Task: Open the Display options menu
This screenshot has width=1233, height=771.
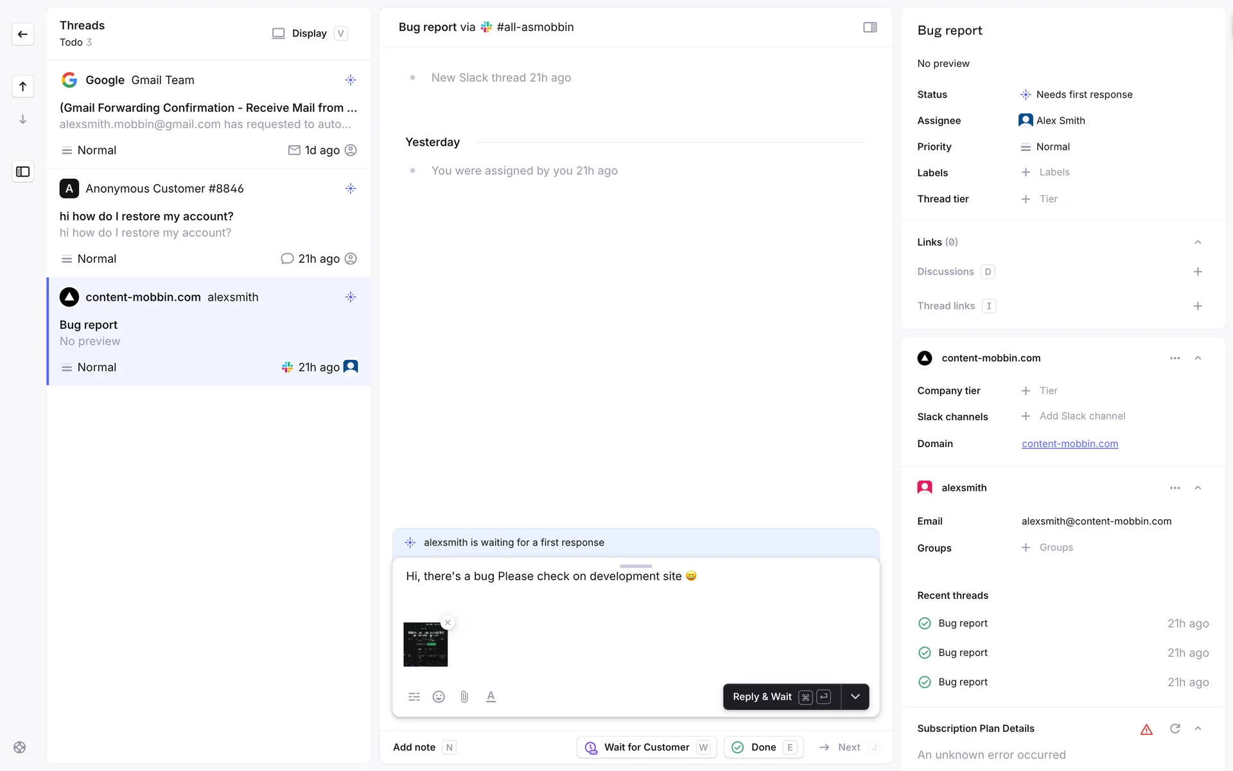Action: (x=309, y=33)
